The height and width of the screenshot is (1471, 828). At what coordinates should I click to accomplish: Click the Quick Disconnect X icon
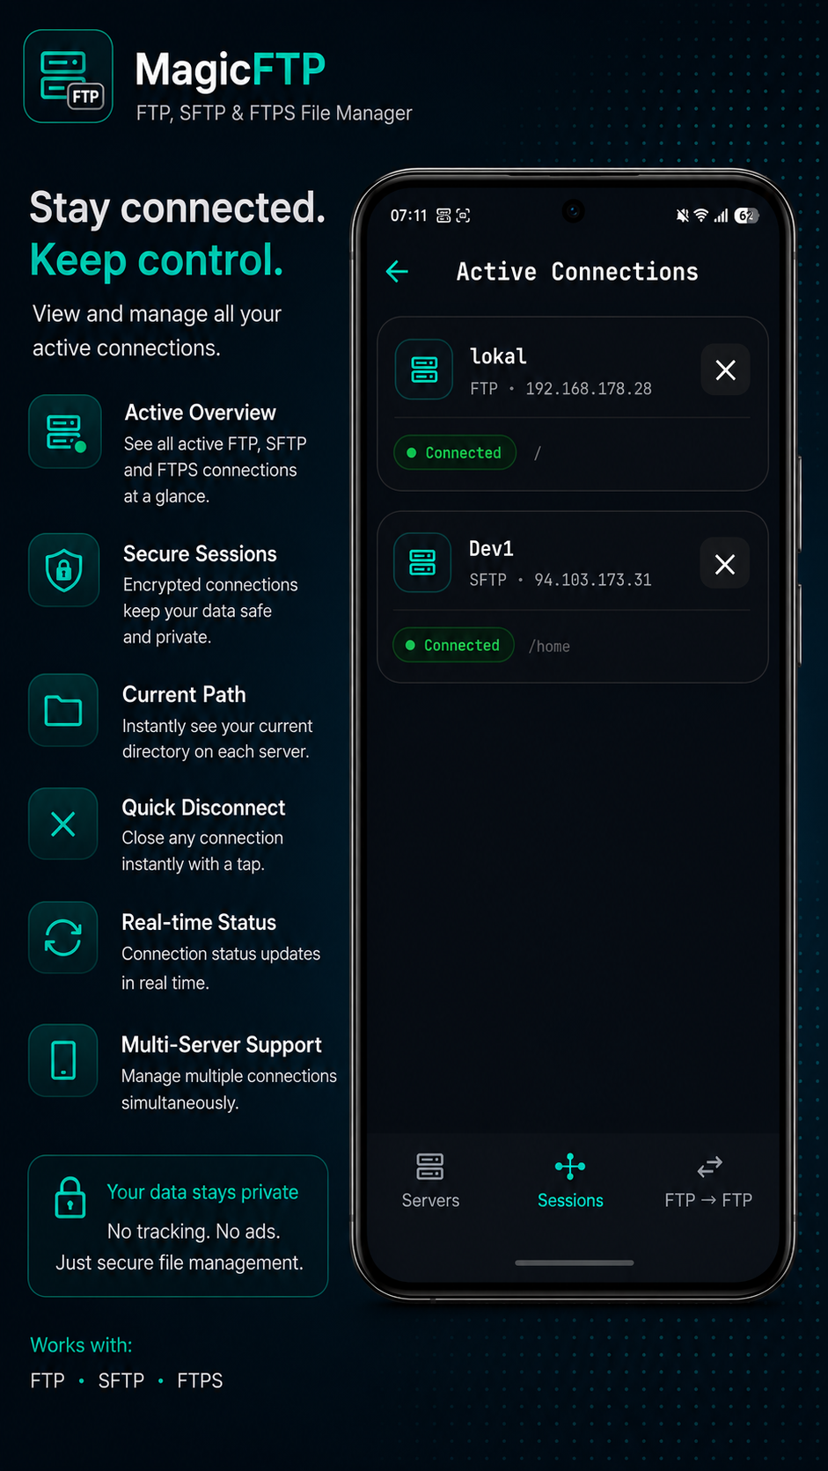click(x=63, y=823)
